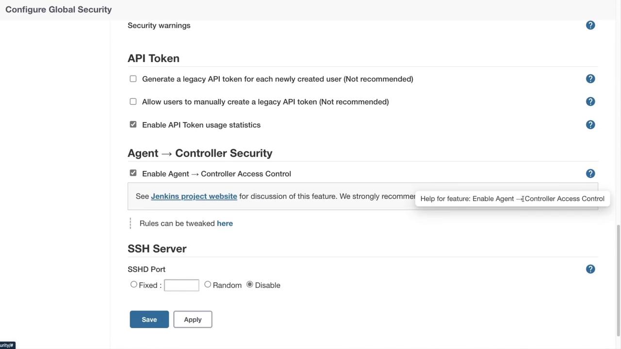Select the Fixed SSHD port radio button
621x349 pixels.
[134, 285]
